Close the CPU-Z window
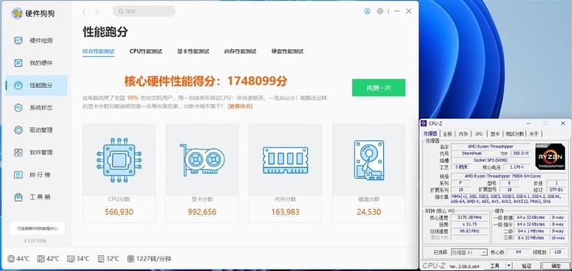Screen dimensions: 572x271 563,123
